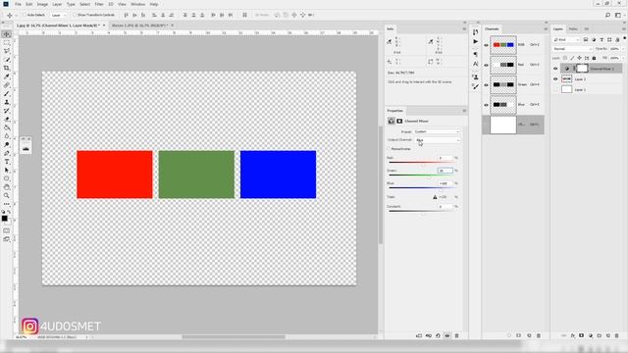
Task: Toggle visibility of RGB channel
Action: tap(487, 45)
